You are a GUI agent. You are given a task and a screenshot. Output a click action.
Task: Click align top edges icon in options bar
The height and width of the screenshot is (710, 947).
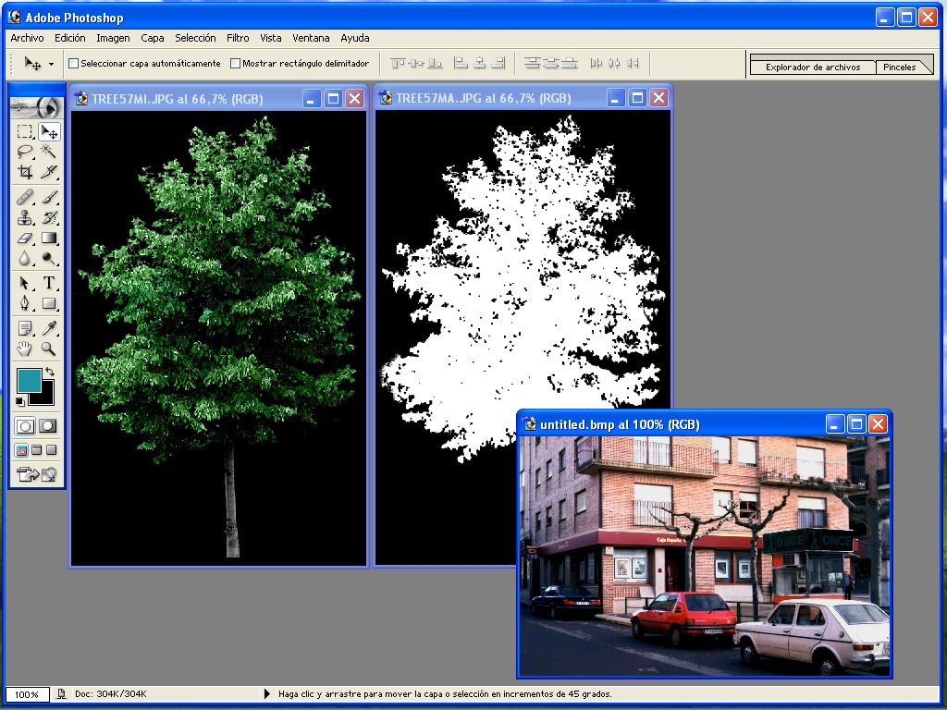pyautogui.click(x=398, y=64)
